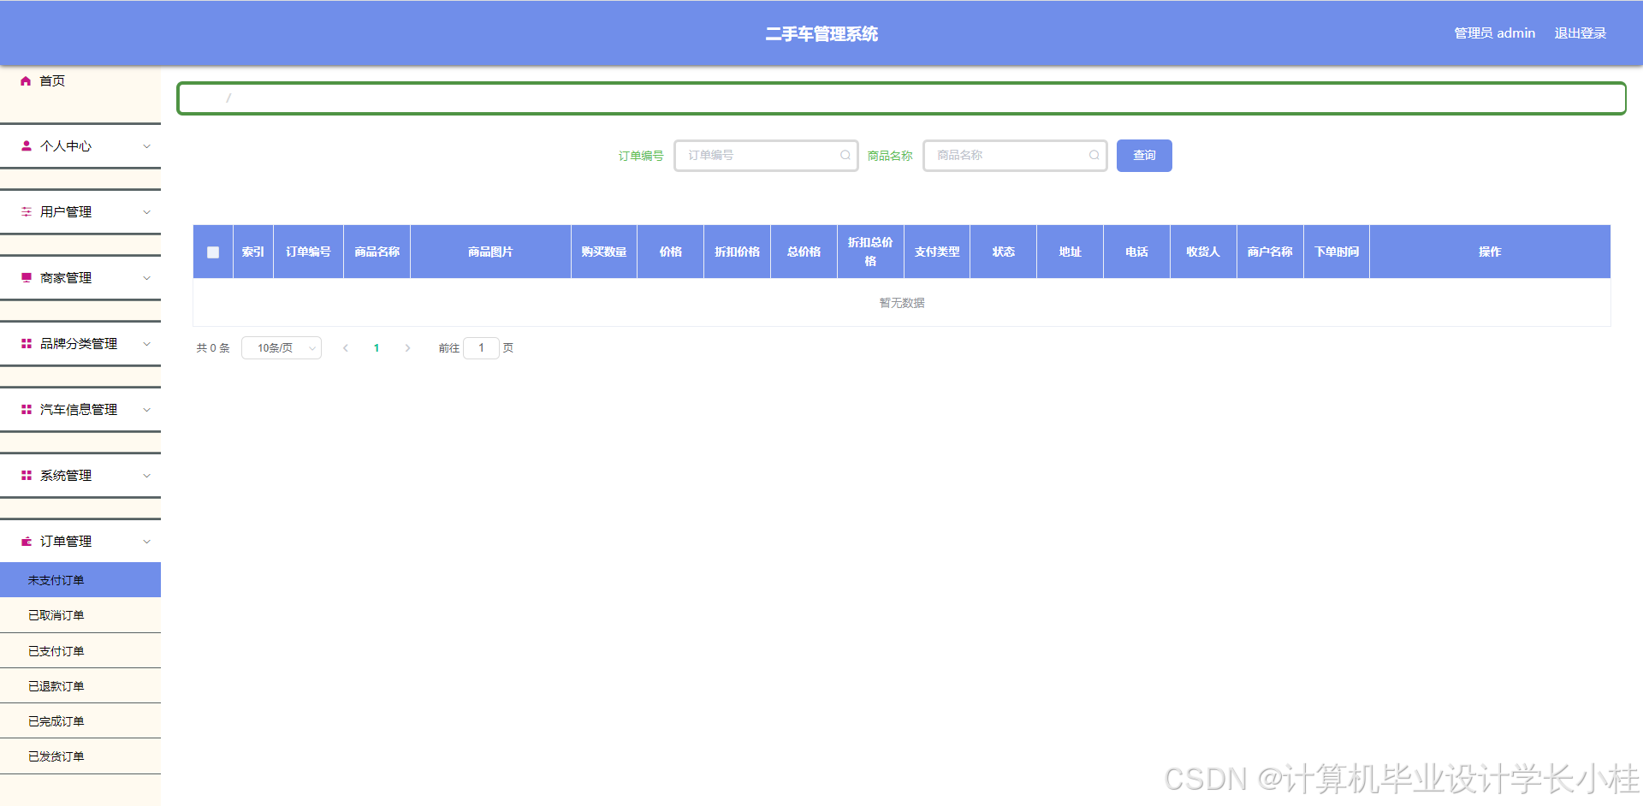Click the 暂无数据 empty table message
1643x806 pixels.
[x=902, y=303]
